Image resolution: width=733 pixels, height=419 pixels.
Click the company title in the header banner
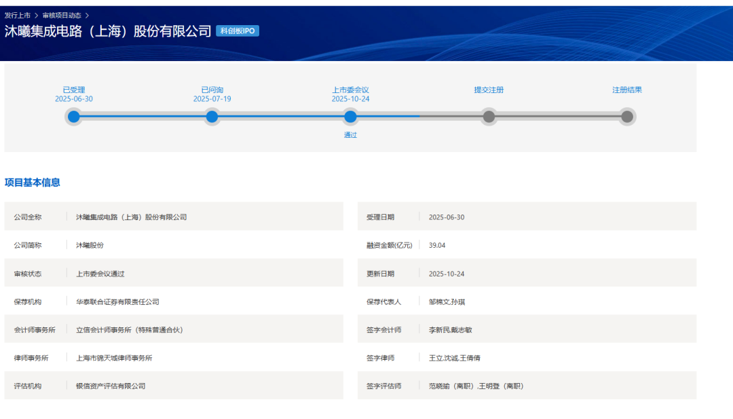(109, 32)
